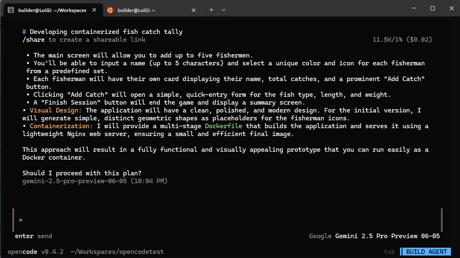Screen dimensions: 460x258
Task: Open a new terminal tab with plus icon
Action: pos(211,10)
